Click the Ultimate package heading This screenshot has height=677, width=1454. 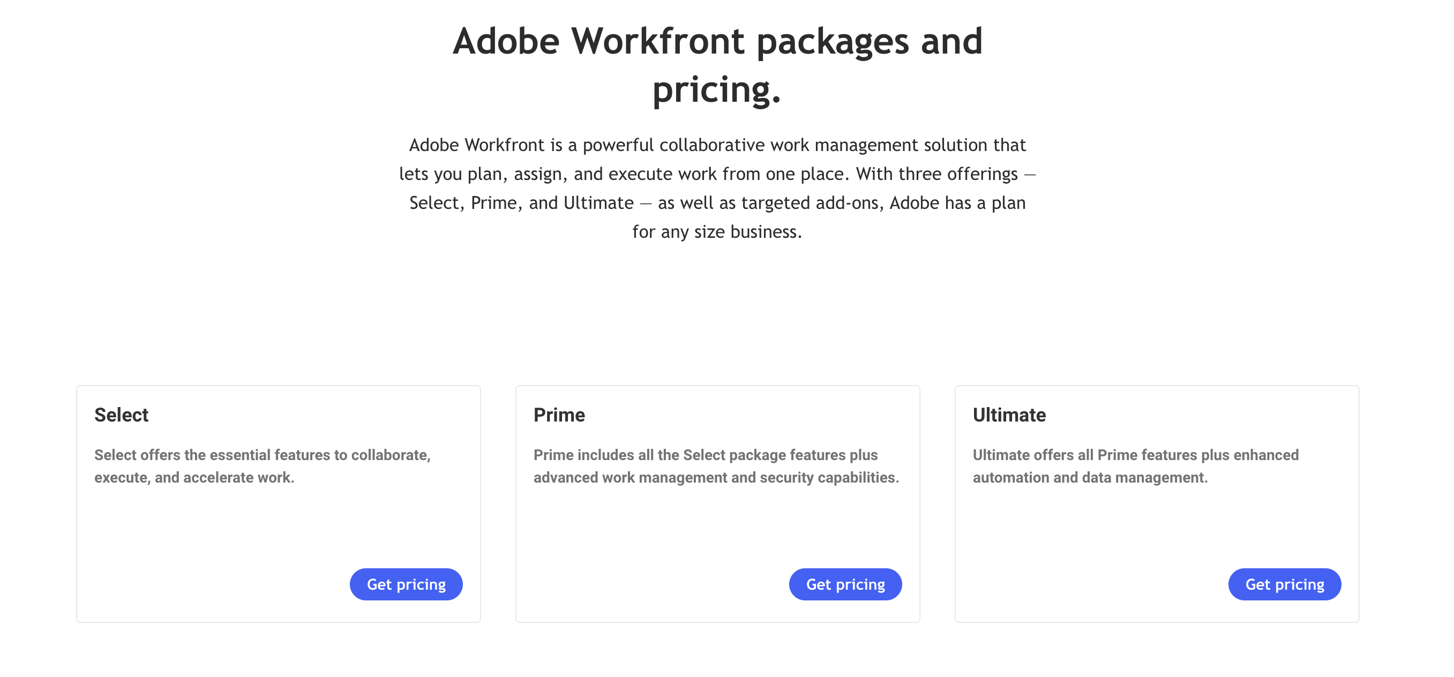[1009, 415]
